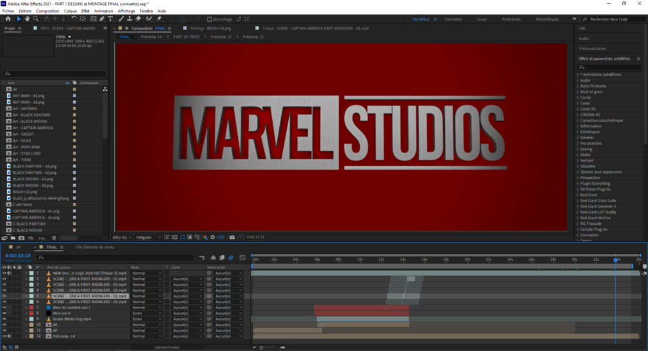Expand layer 7 Bleu roi sombre uni 1 properties
This screenshot has height=351, width=648.
point(26,308)
